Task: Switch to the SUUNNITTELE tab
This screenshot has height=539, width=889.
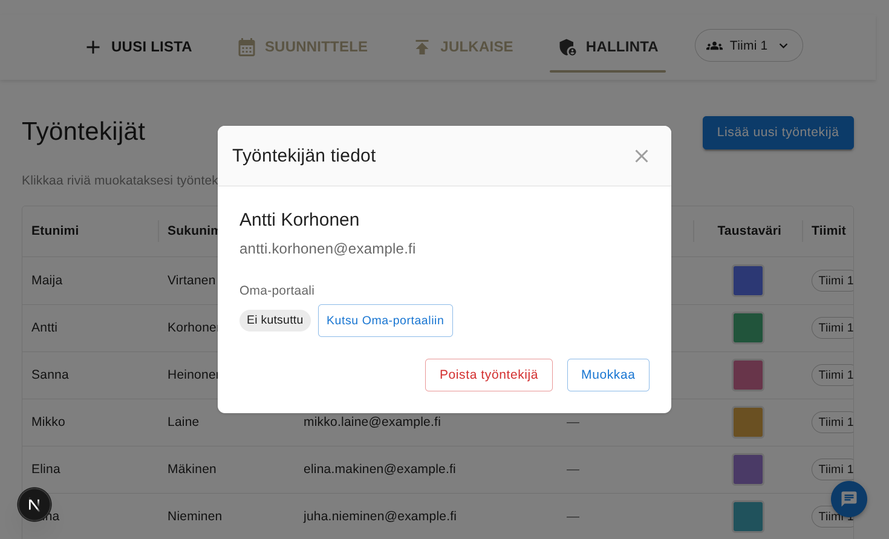Action: coord(302,47)
